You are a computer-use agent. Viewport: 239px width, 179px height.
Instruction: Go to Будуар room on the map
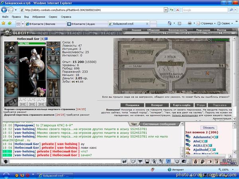[140, 52]
